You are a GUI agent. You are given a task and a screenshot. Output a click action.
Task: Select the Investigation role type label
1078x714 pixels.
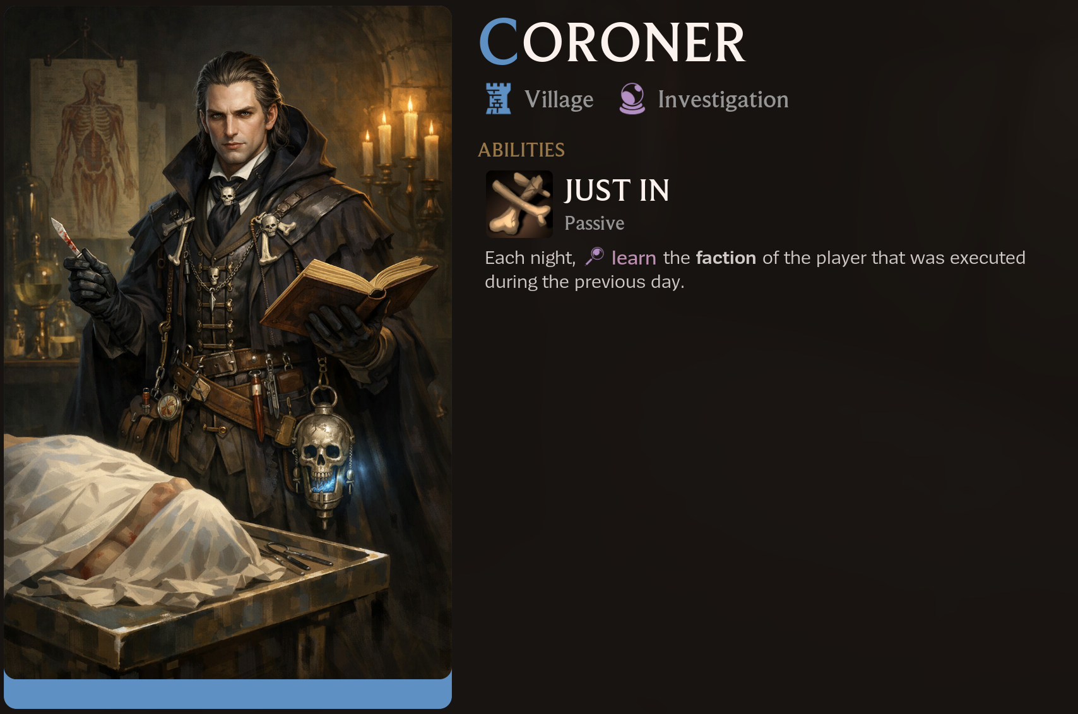(x=723, y=100)
